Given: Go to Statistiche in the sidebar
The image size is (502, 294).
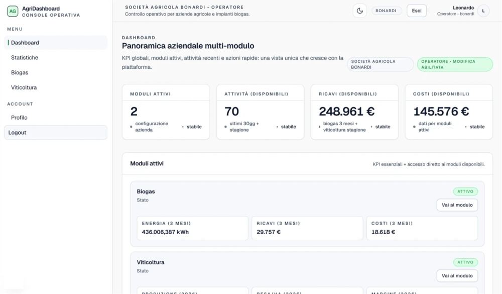Looking at the screenshot, I should [x=56, y=58].
